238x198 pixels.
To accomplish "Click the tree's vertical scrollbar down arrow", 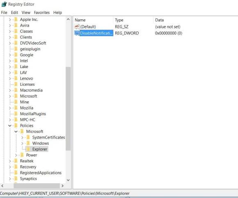I will pos(68,180).
